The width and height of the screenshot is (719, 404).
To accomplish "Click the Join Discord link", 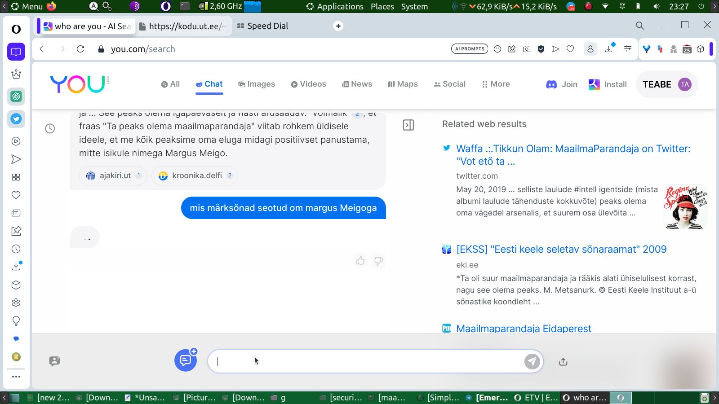I will click(562, 84).
